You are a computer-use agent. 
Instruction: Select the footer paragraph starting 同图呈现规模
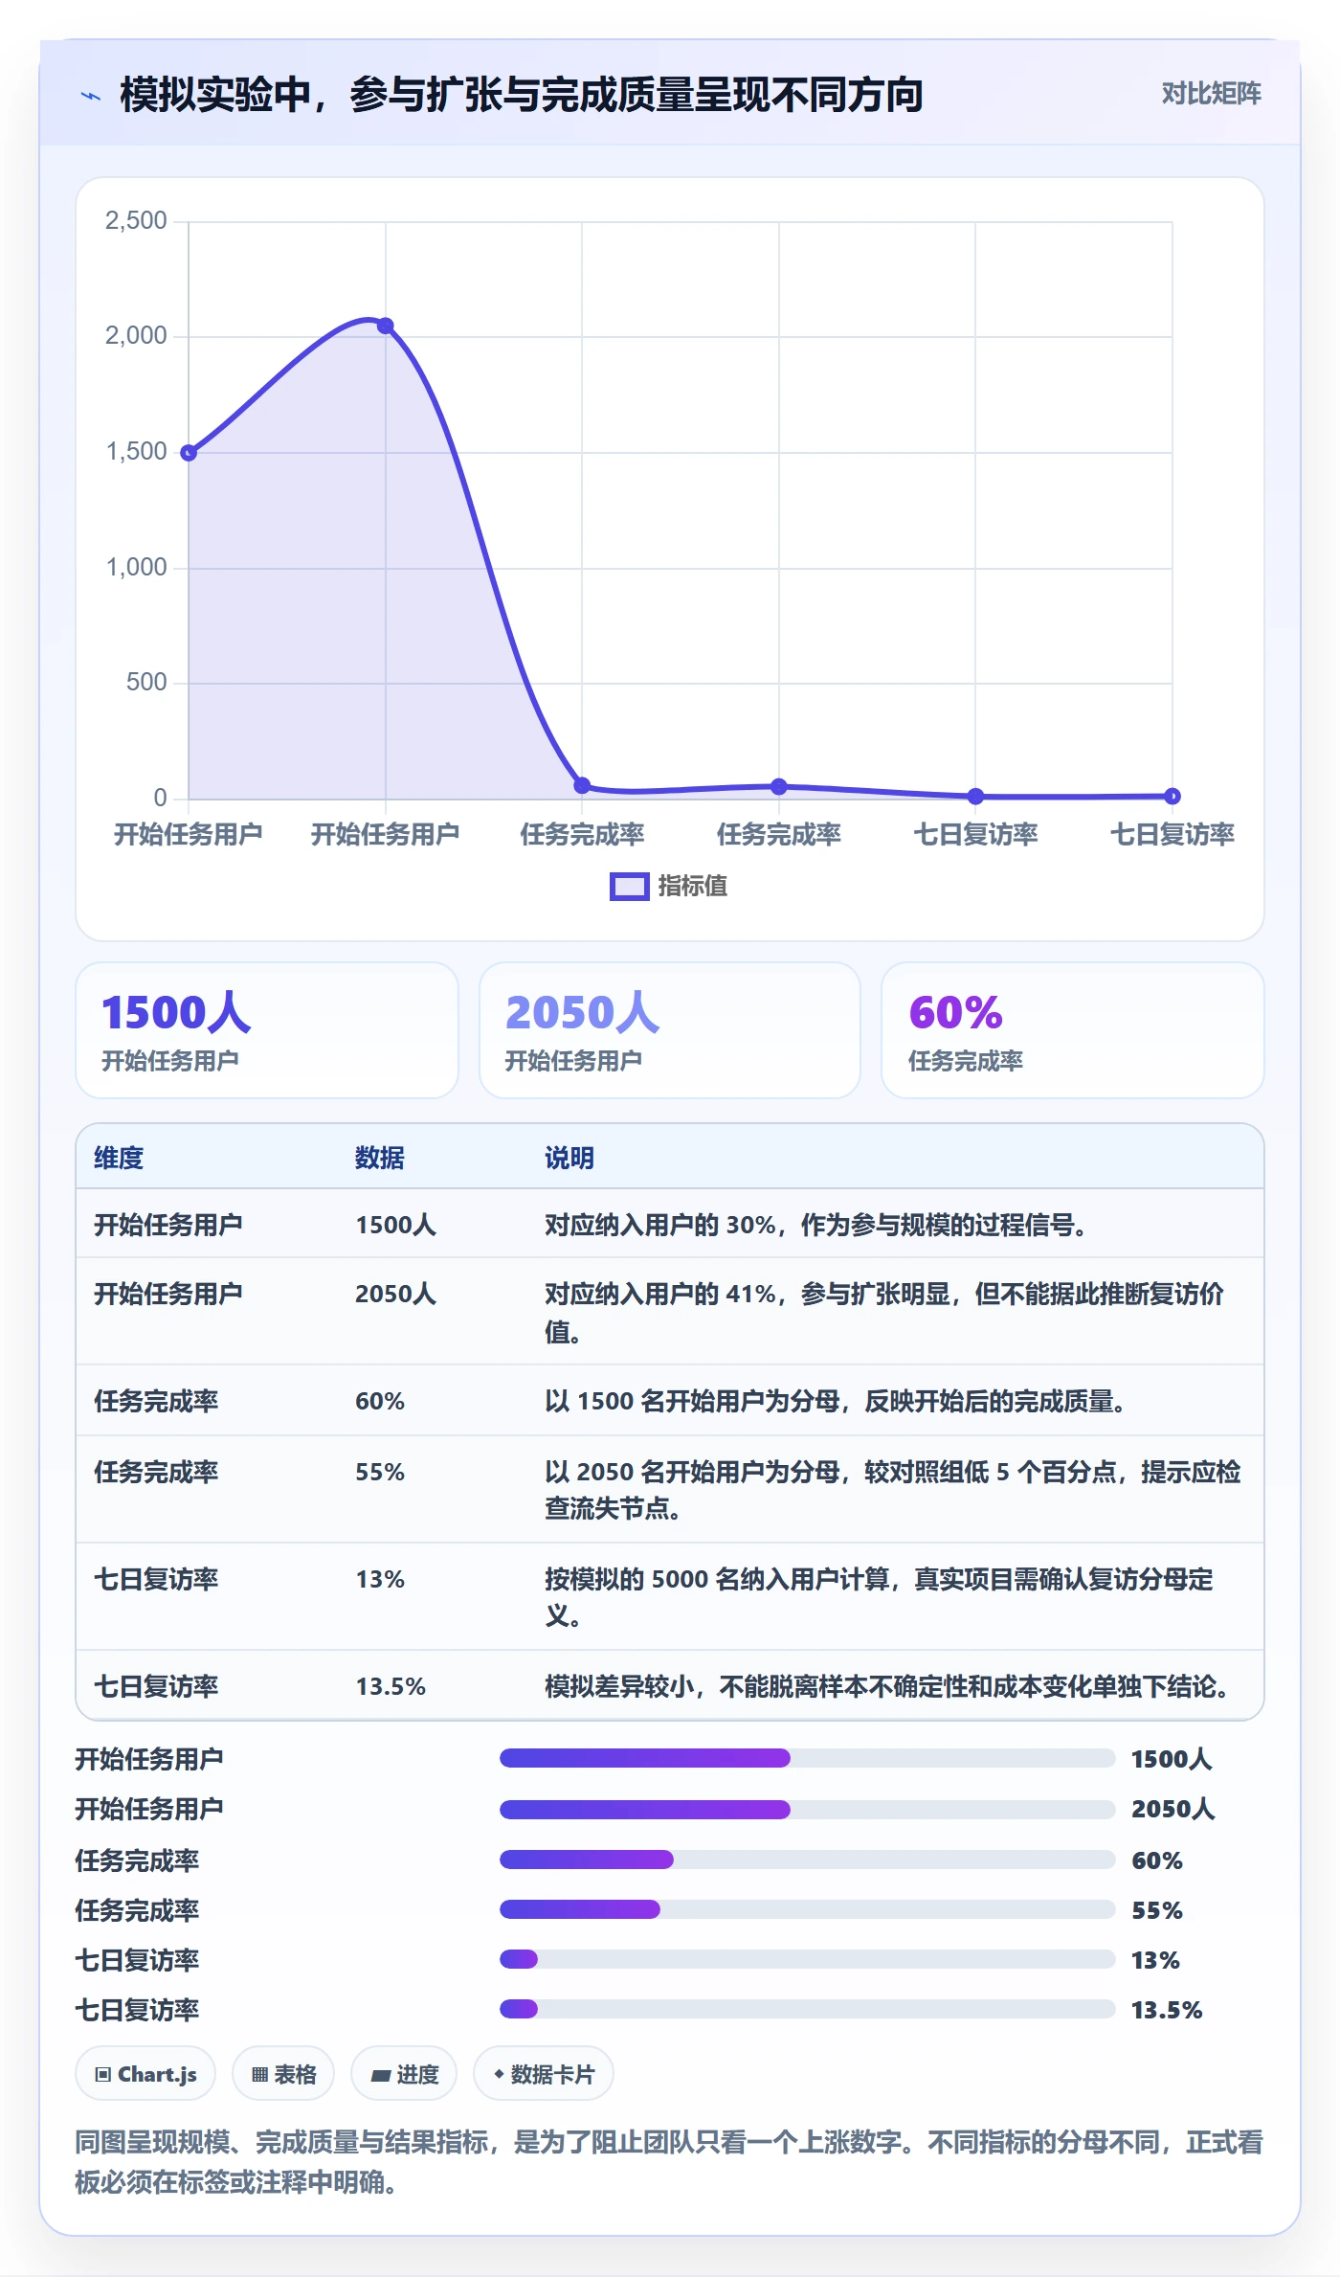point(669,2162)
